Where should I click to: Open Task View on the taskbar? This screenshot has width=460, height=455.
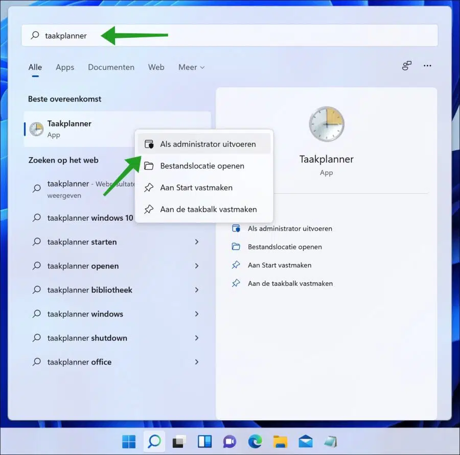click(x=179, y=442)
